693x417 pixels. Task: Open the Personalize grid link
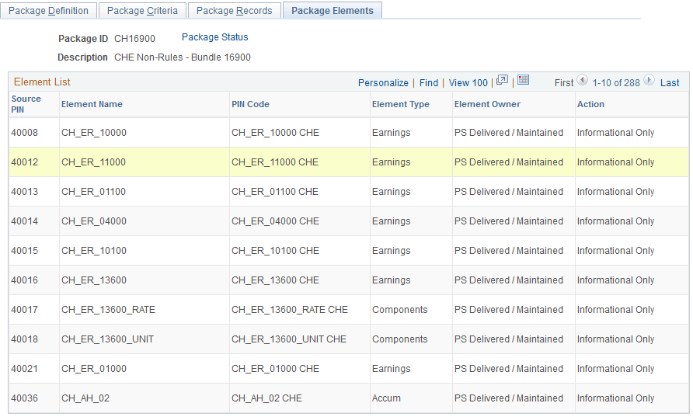(x=383, y=82)
